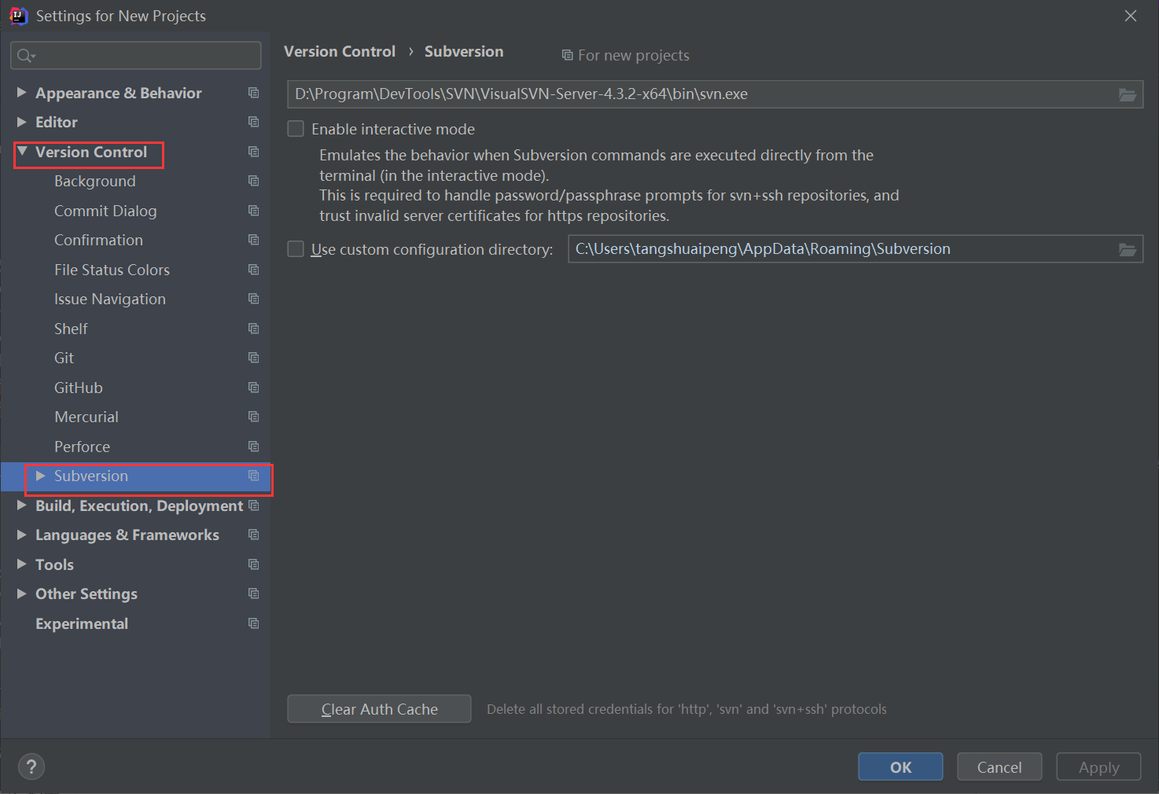Go to File Status Colors settings
The image size is (1159, 794).
112,270
